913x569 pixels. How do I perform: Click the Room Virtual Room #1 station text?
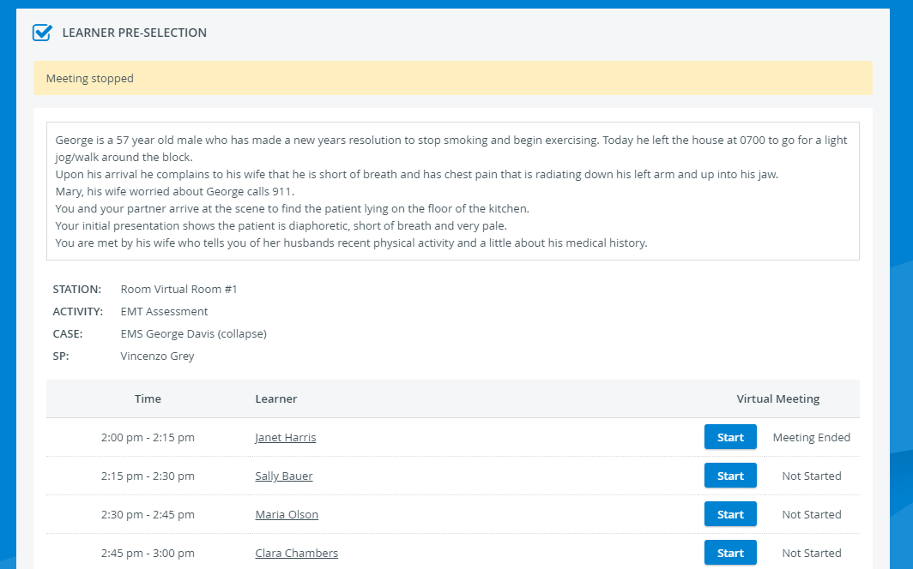178,289
